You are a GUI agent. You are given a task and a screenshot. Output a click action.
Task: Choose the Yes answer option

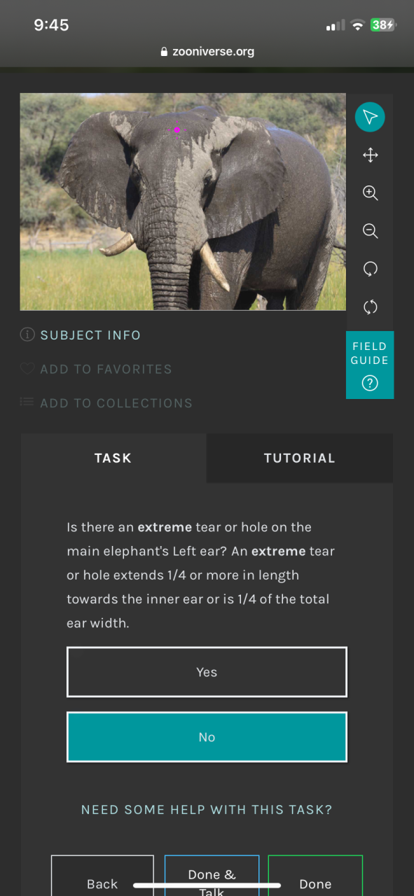click(207, 672)
